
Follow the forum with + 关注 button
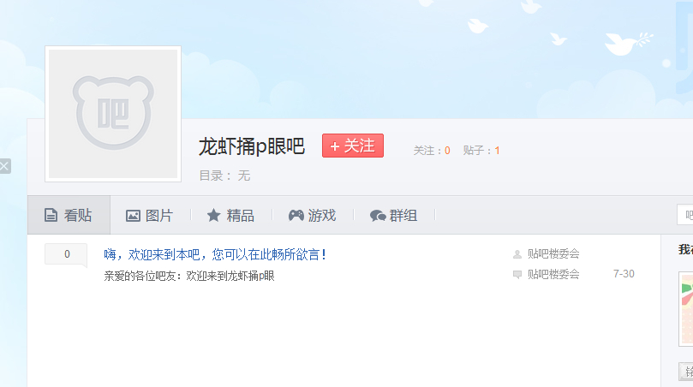[x=353, y=146]
